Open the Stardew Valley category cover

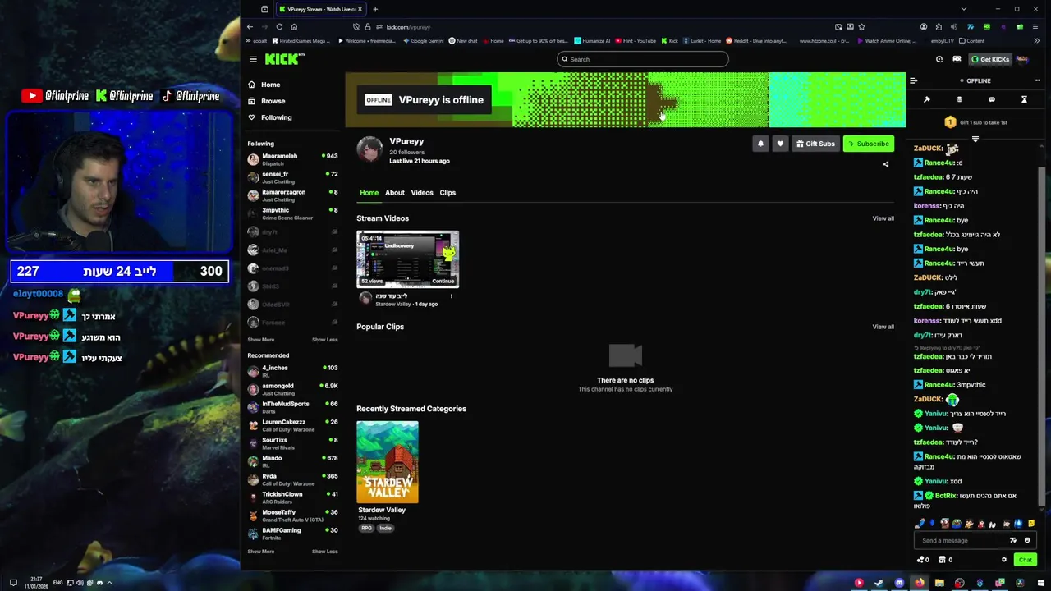[x=388, y=462]
